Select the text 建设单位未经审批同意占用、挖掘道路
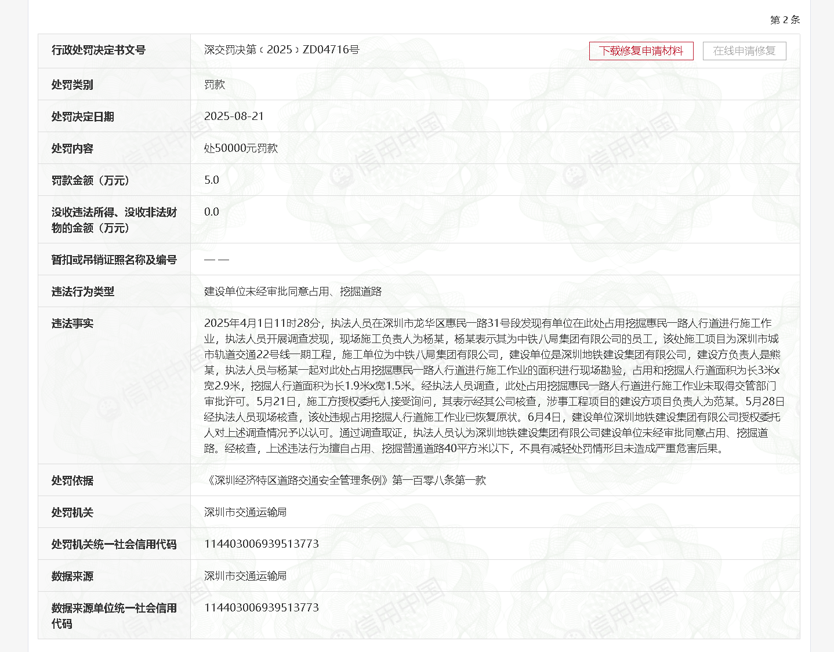 pos(293,292)
